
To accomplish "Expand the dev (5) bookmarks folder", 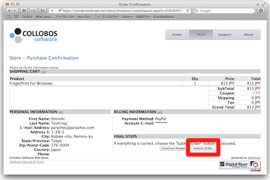I will click(83, 17).
